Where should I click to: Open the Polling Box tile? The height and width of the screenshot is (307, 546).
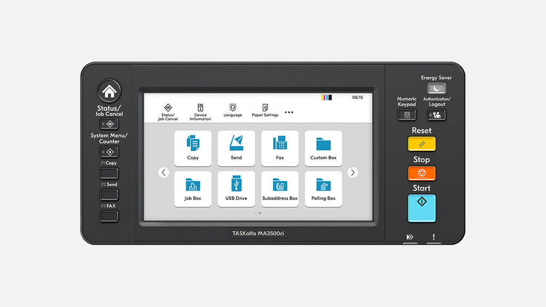tap(323, 189)
